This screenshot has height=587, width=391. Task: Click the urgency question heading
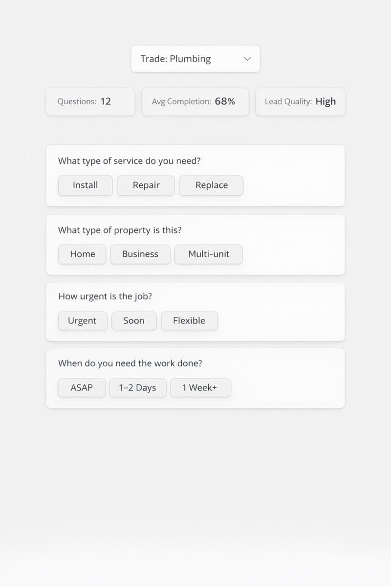105,296
